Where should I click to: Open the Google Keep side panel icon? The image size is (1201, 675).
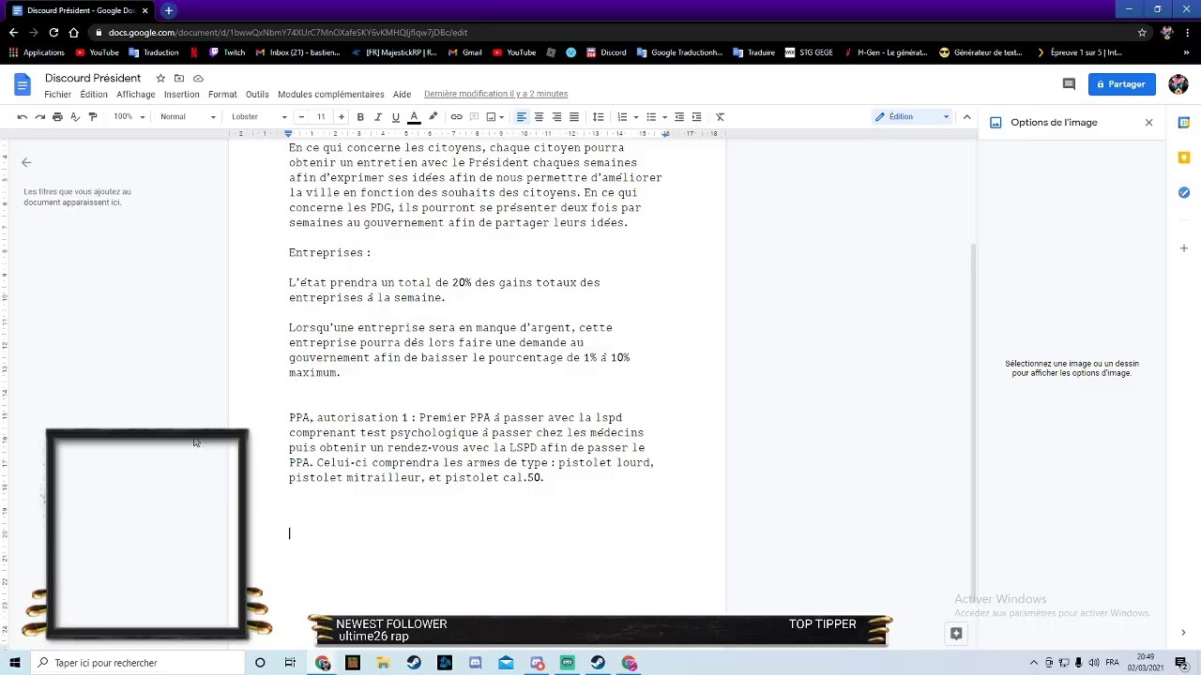[x=1184, y=157]
